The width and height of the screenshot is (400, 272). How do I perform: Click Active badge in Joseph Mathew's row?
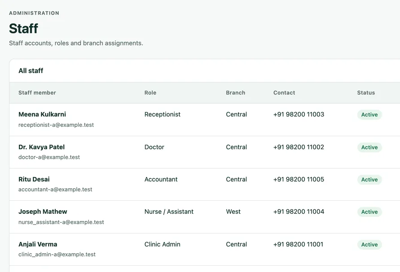tap(369, 212)
